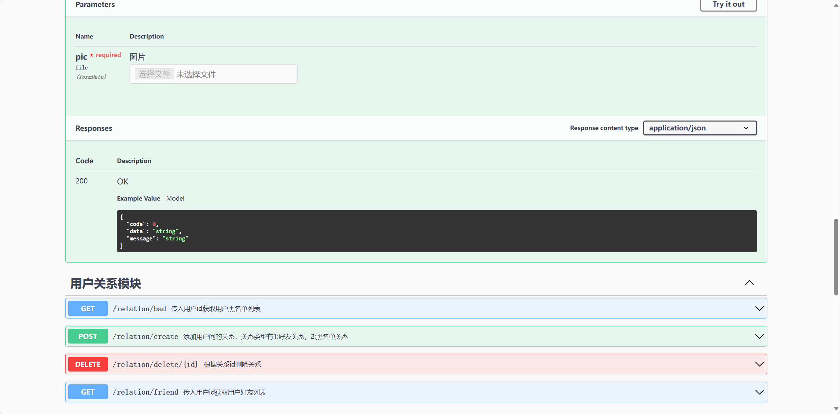Click the vertical scrollbar thumb
The image size is (840, 414).
(836, 257)
